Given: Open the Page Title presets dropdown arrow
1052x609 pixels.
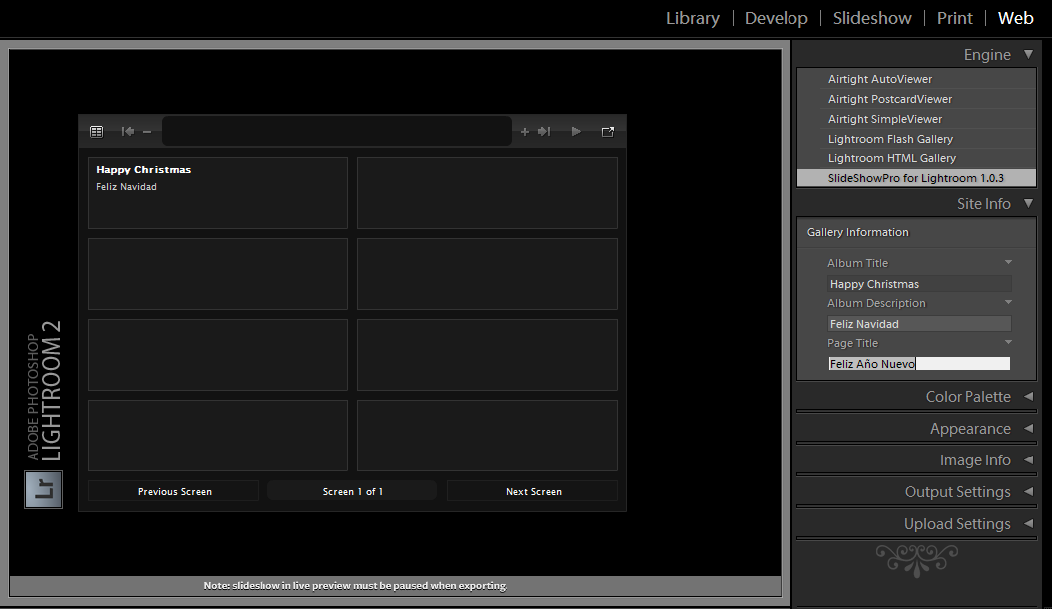Looking at the screenshot, I should coord(1008,342).
